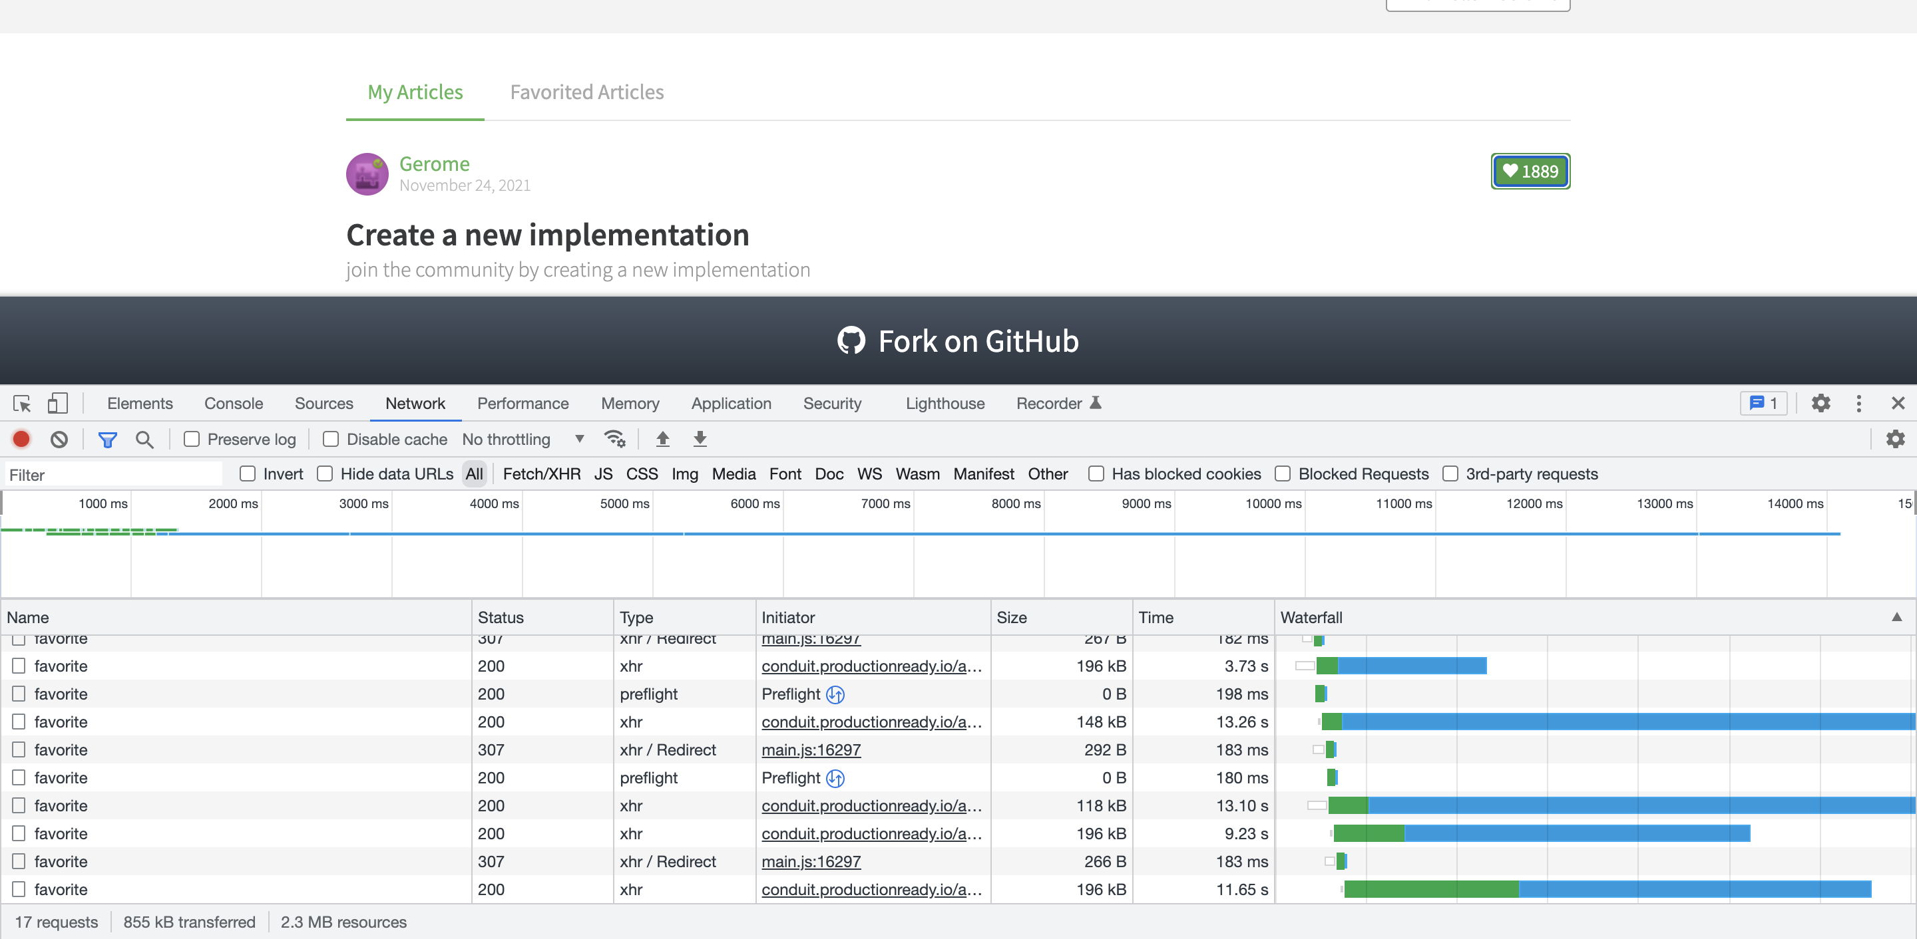Image resolution: width=1917 pixels, height=939 pixels.
Task: Enable the Disable cache checkbox
Action: (x=331, y=440)
